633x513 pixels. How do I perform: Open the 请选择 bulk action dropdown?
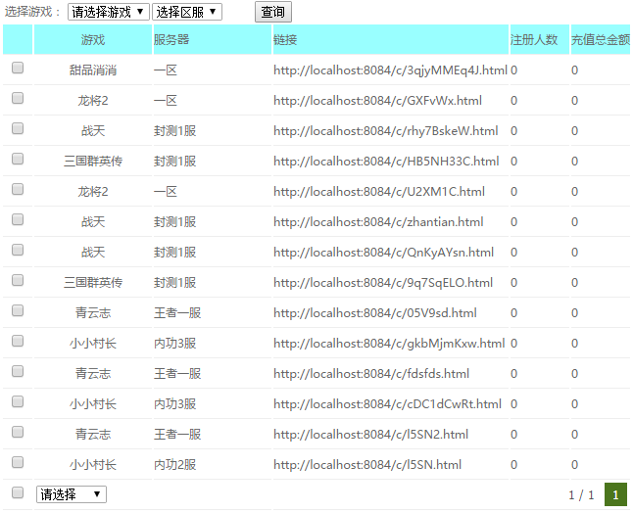pyautogui.click(x=72, y=494)
